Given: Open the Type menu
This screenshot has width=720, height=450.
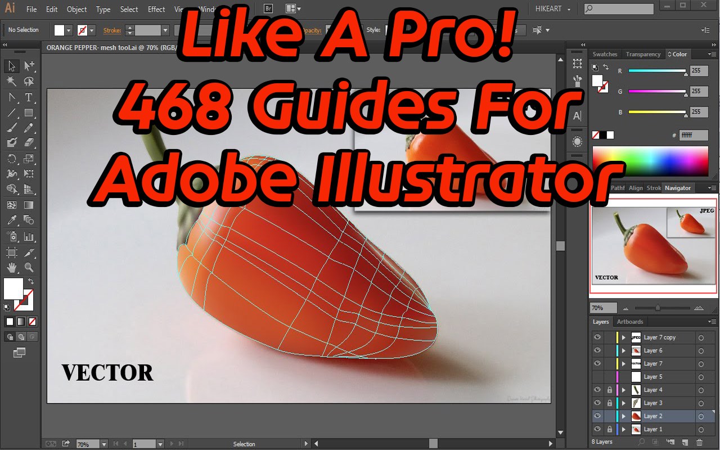Looking at the screenshot, I should pos(103,9).
